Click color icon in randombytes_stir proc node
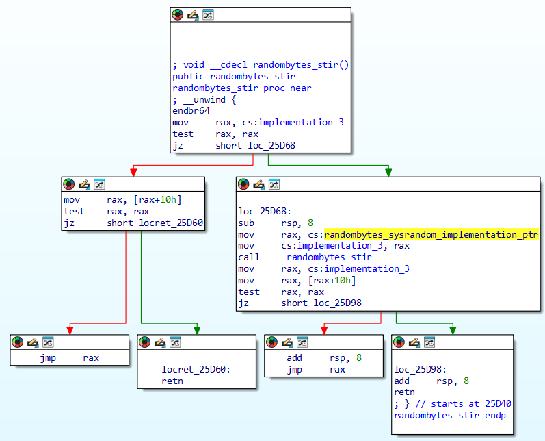 [178, 15]
